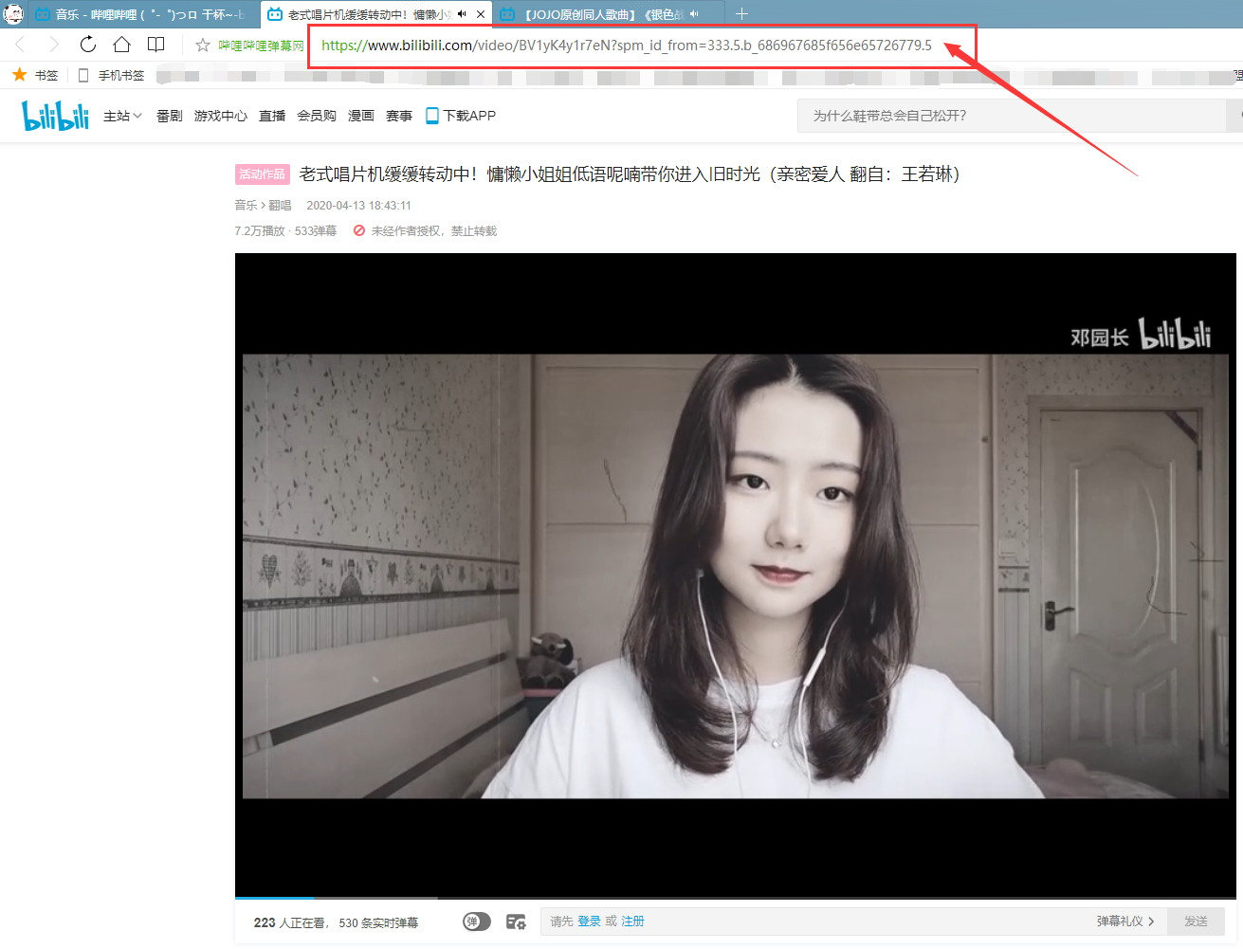Screen dimensions: 1243x949
Task: Open the 游戏中心 navigation item
Action: click(221, 116)
